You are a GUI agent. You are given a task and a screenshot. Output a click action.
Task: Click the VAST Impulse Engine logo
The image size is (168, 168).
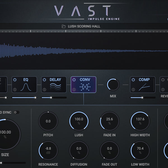(87, 11)
